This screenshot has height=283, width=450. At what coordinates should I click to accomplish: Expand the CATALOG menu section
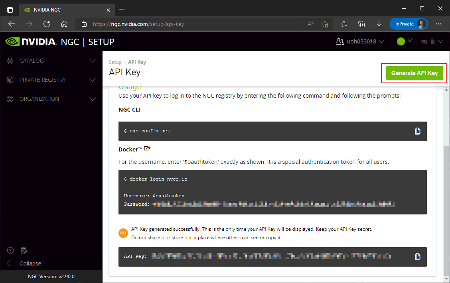tap(51, 61)
